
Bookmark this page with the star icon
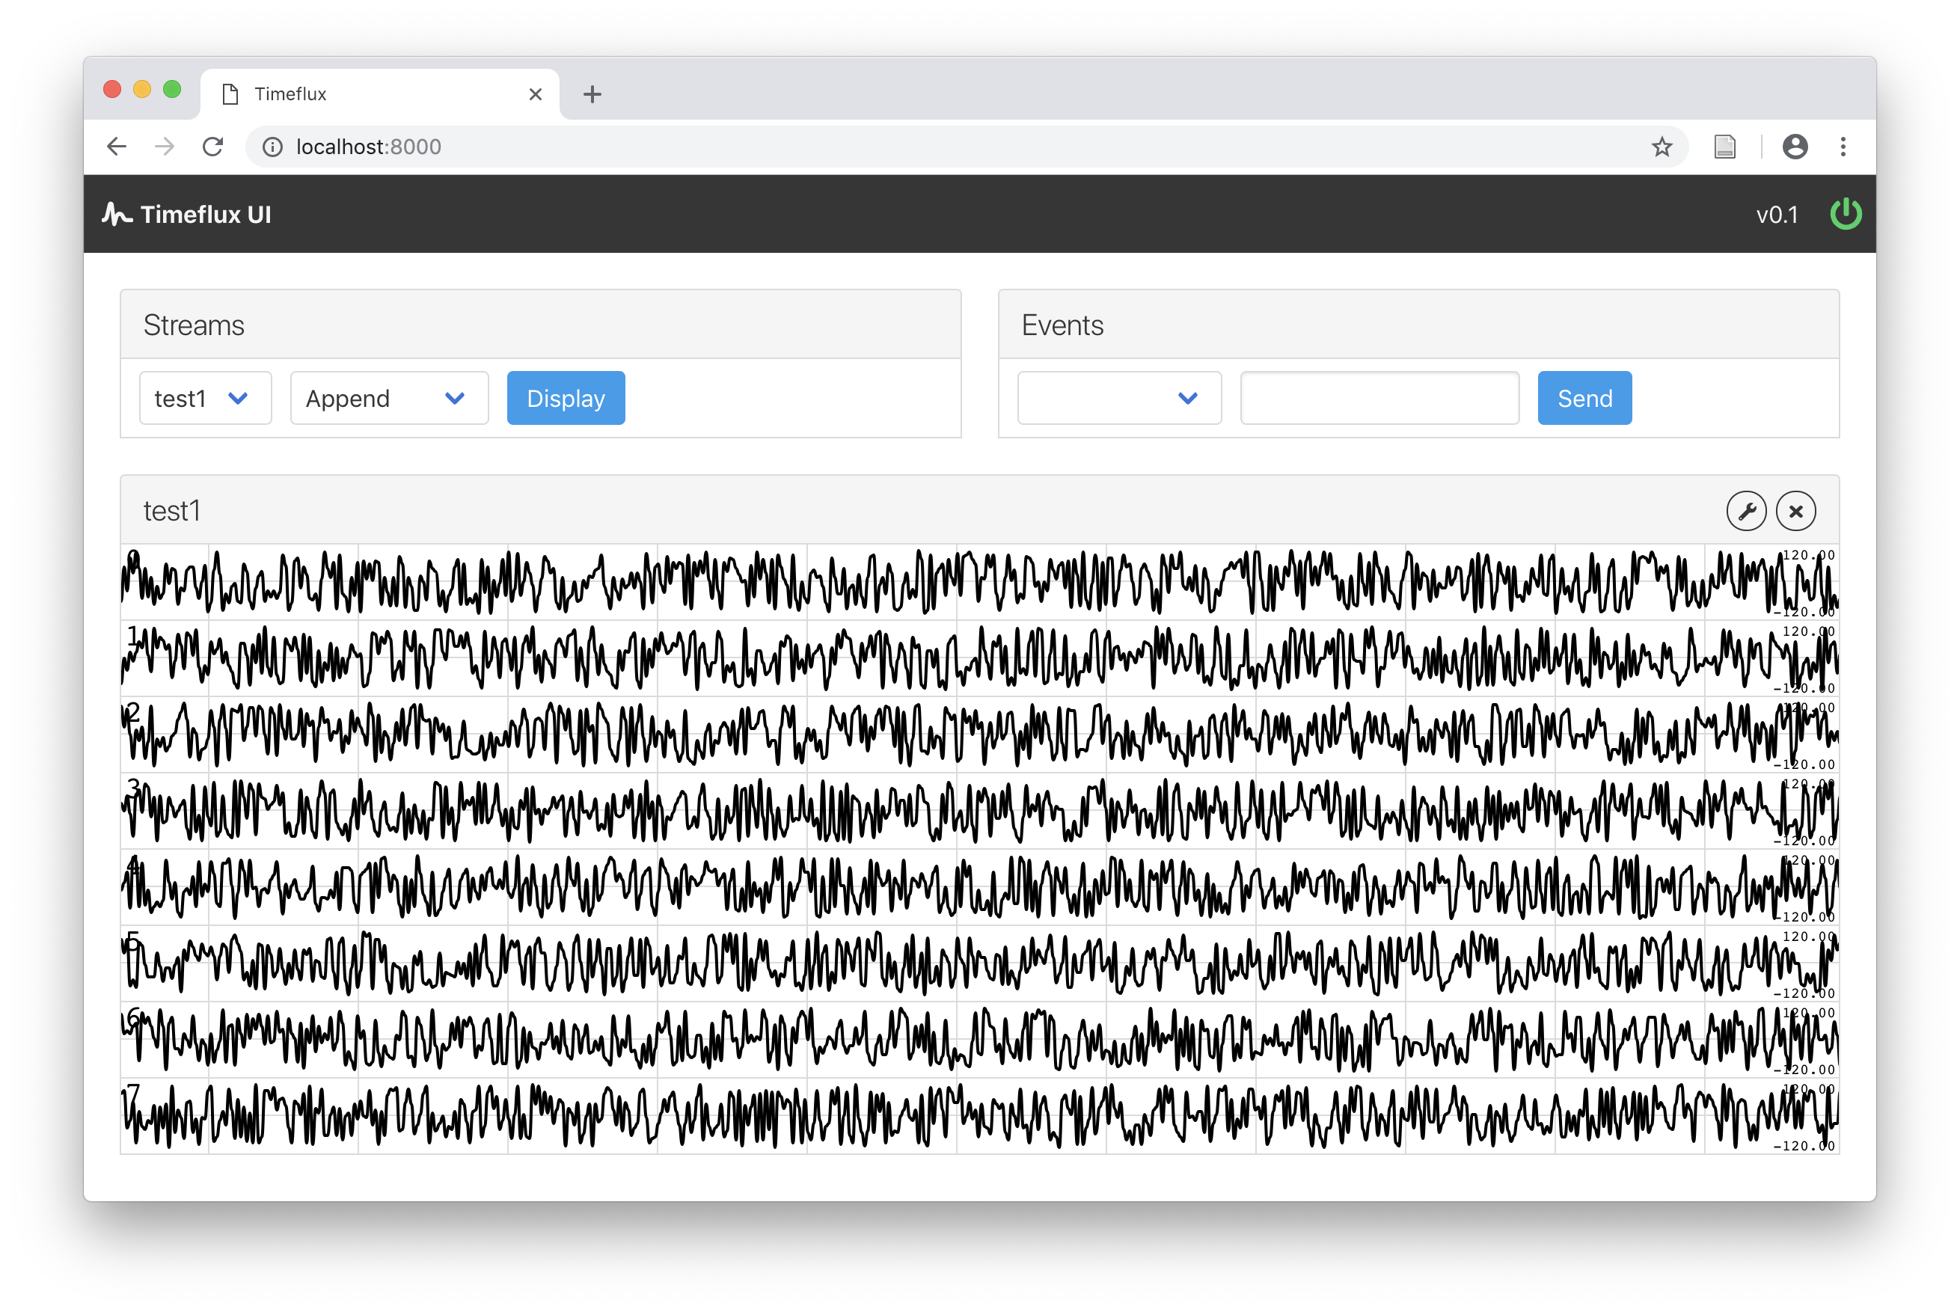1662,147
